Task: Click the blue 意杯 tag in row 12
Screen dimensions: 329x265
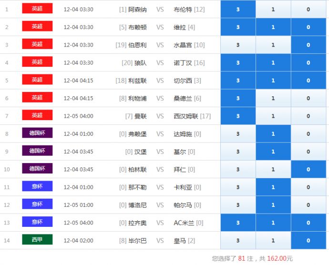Action: [x=37, y=204]
